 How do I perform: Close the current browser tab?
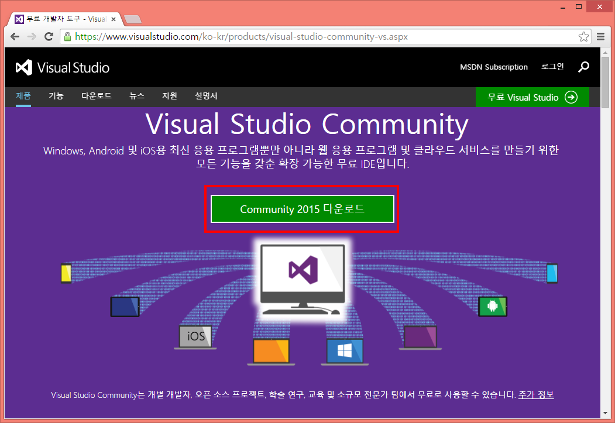pos(114,19)
